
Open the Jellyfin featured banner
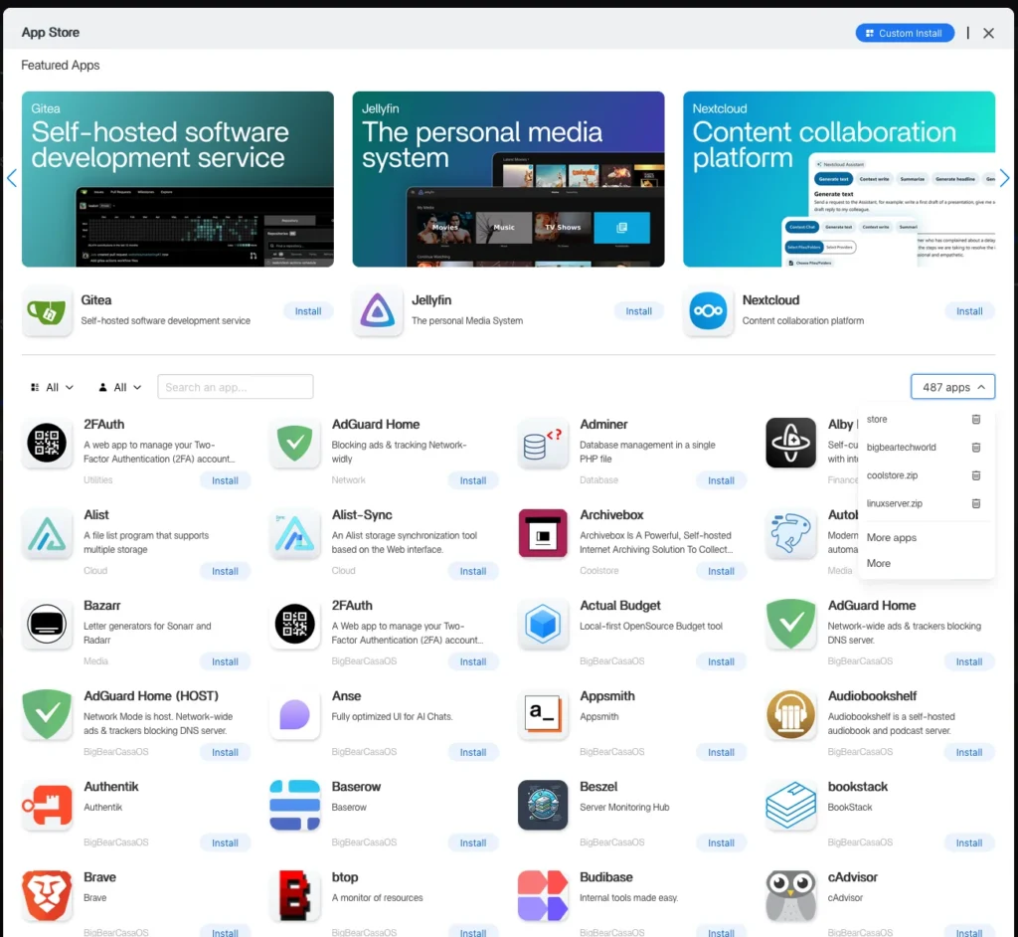(x=508, y=179)
